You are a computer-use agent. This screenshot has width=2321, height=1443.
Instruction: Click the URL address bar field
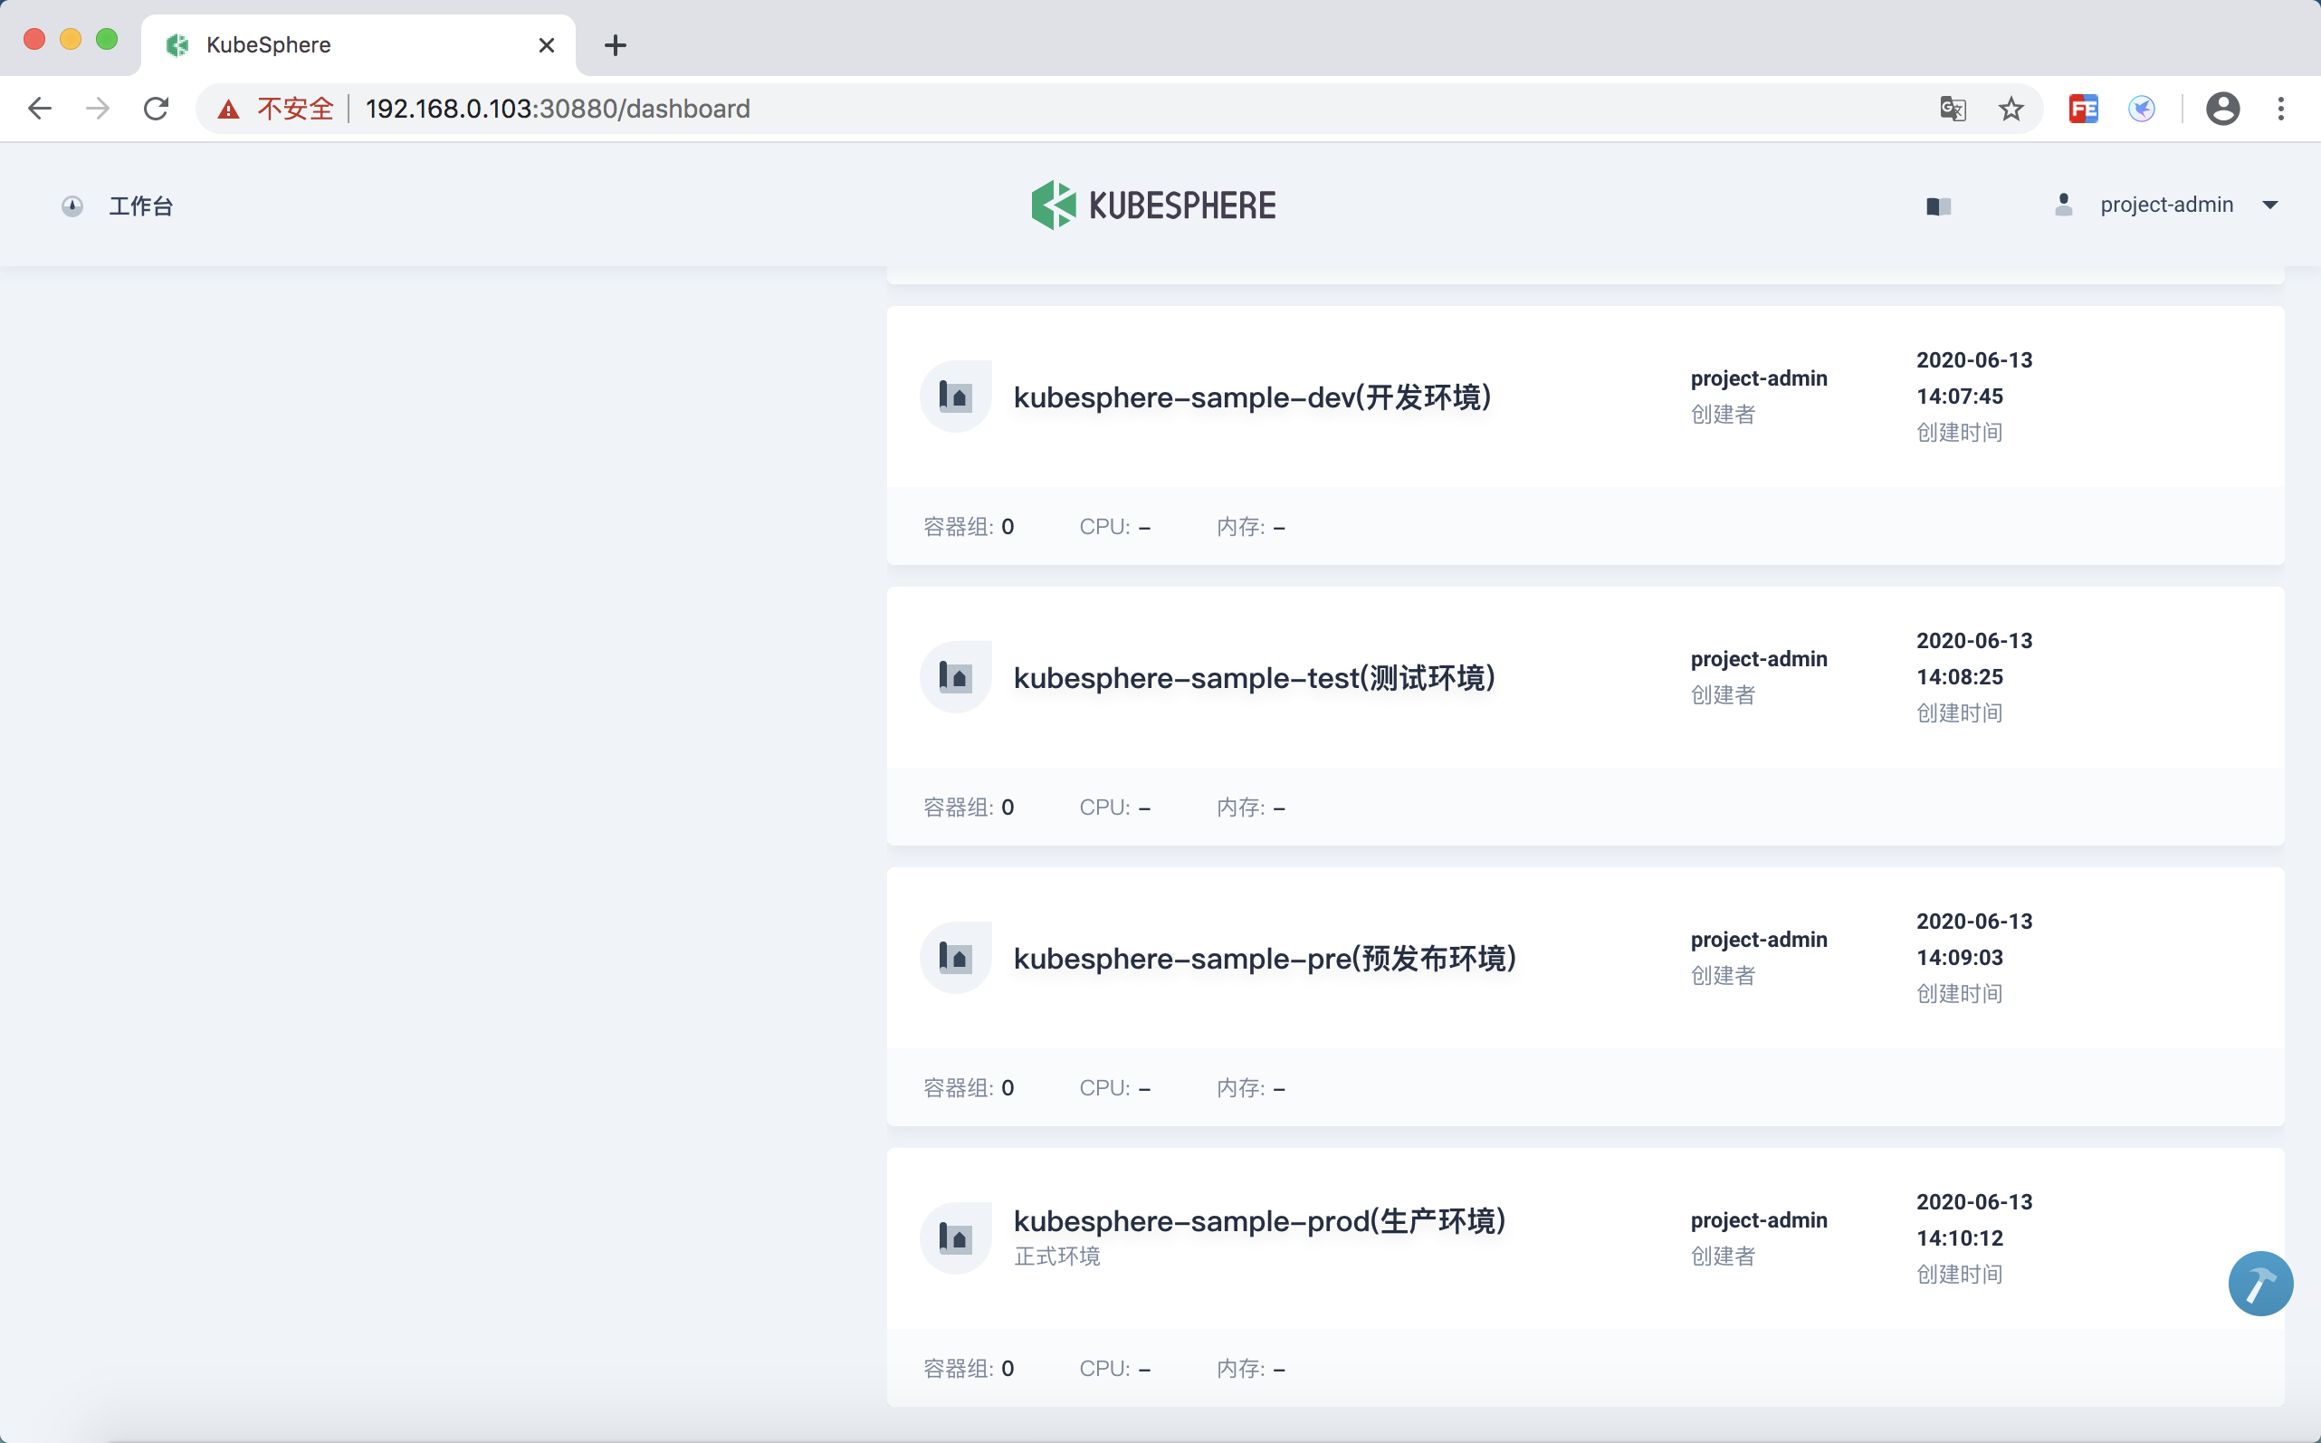coord(1050,109)
